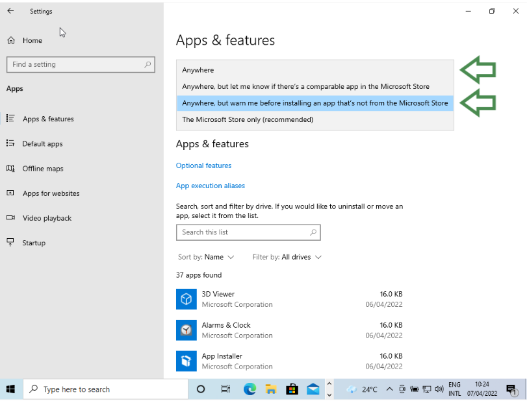Click the Meet Now tray icon
The width and height of the screenshot is (527, 401).
402,389
